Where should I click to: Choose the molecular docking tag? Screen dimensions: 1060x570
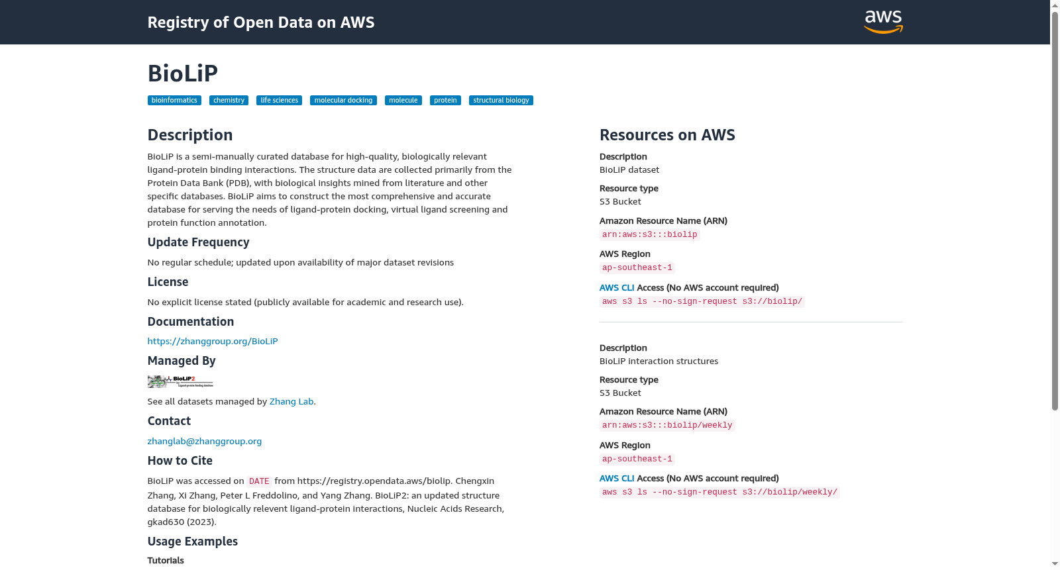click(x=343, y=101)
